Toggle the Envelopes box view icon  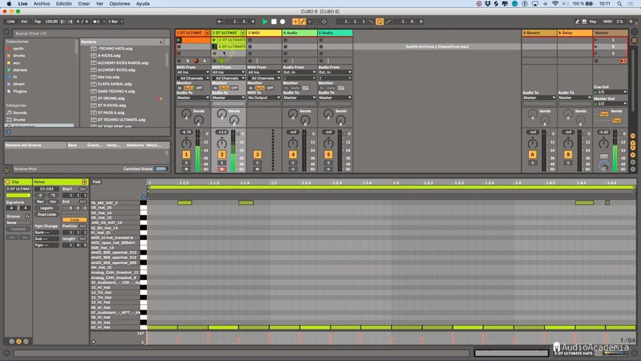point(26,342)
